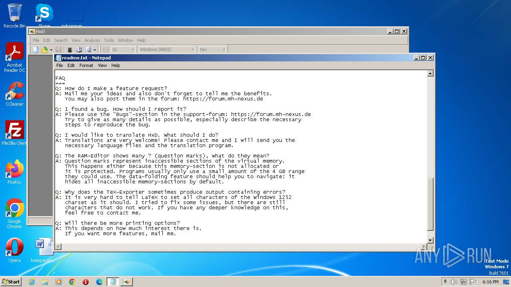511x287 pixels.
Task: Open FileZilla Client desktop icon
Action: (14, 133)
